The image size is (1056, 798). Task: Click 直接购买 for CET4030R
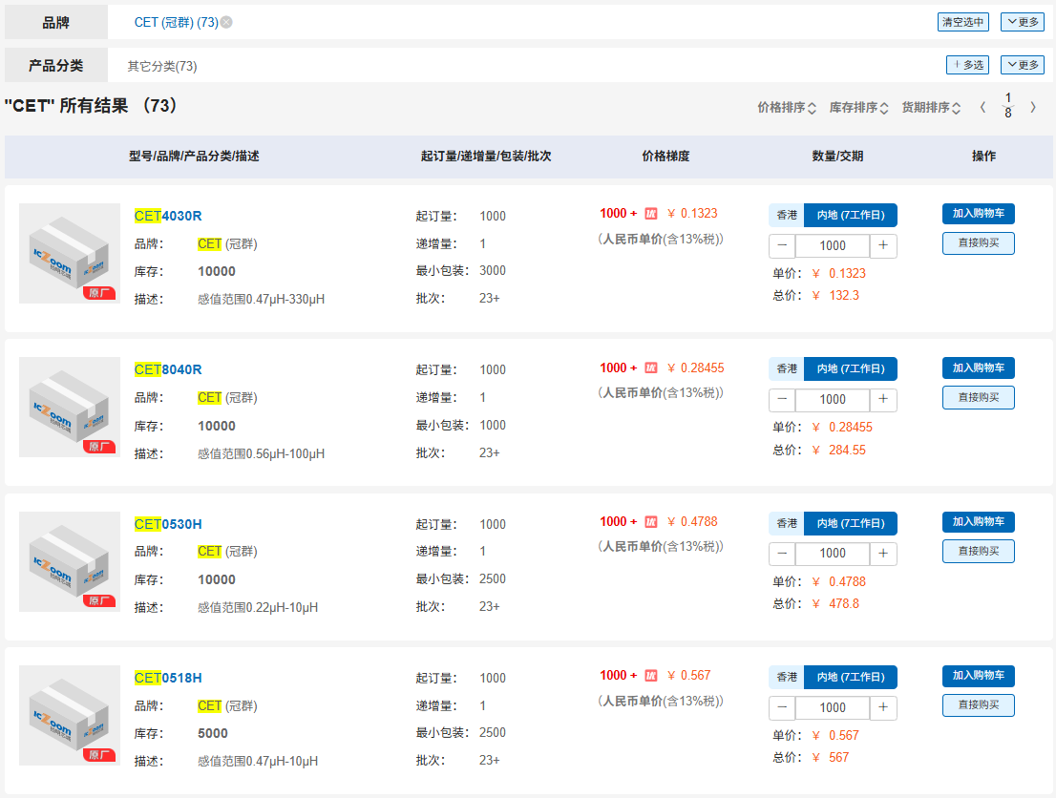click(x=978, y=243)
